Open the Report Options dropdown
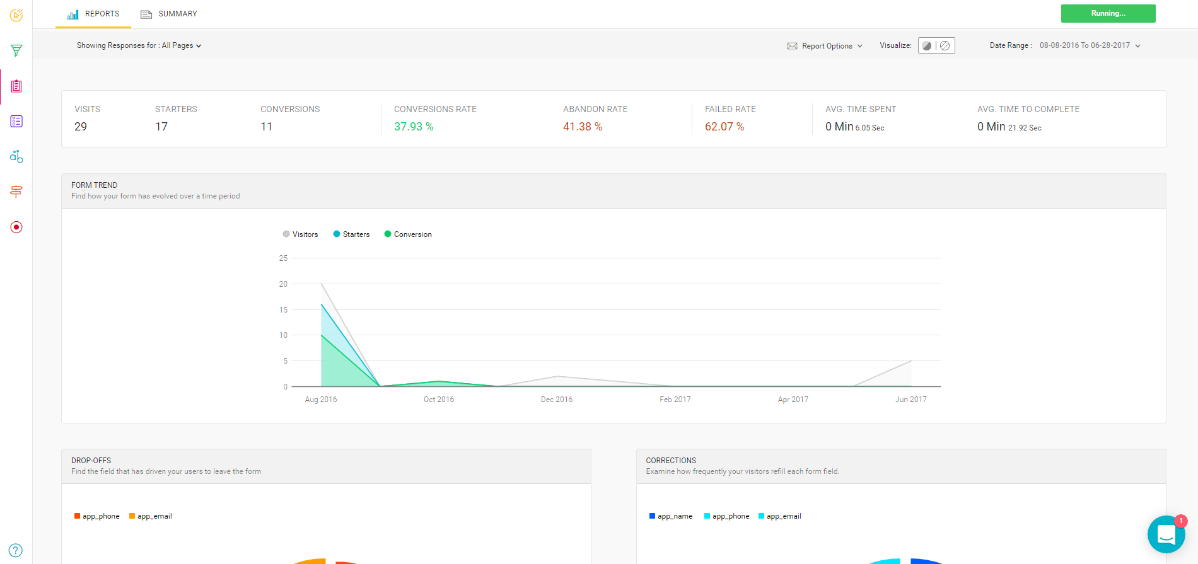The height and width of the screenshot is (564, 1198). (825, 46)
